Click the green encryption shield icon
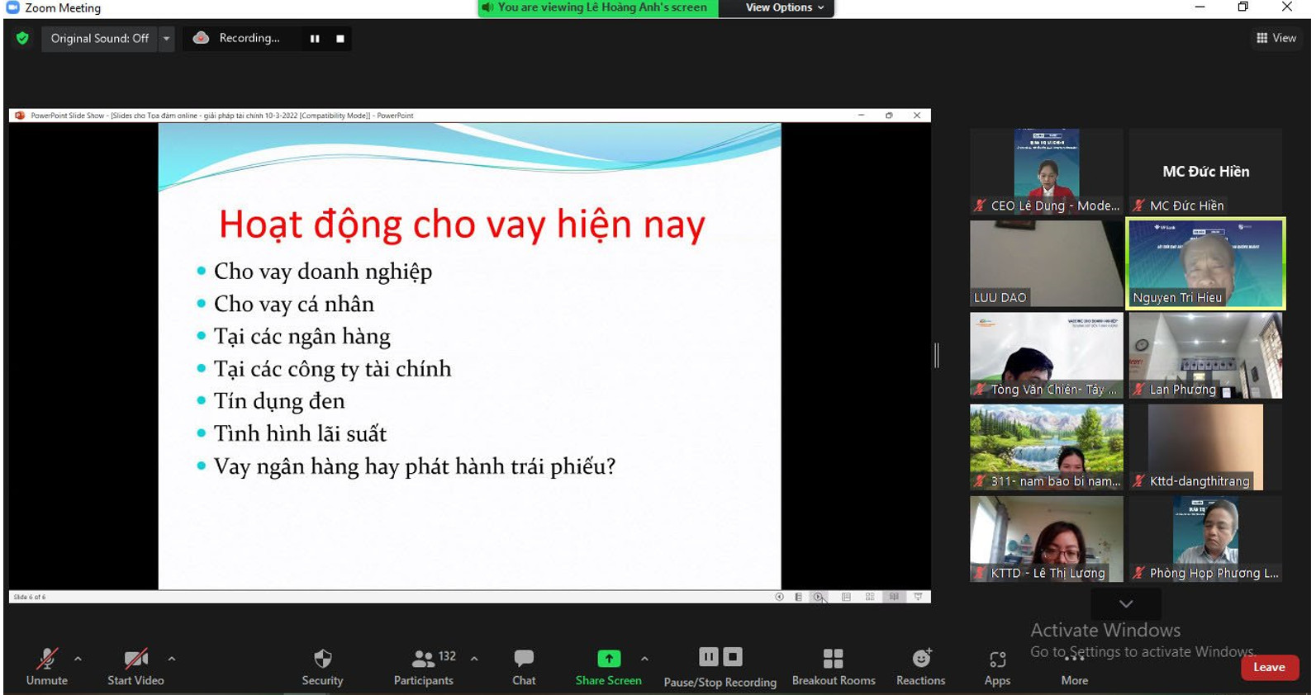 pyautogui.click(x=22, y=38)
